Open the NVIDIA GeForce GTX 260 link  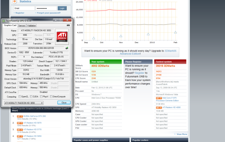pos(34,116)
